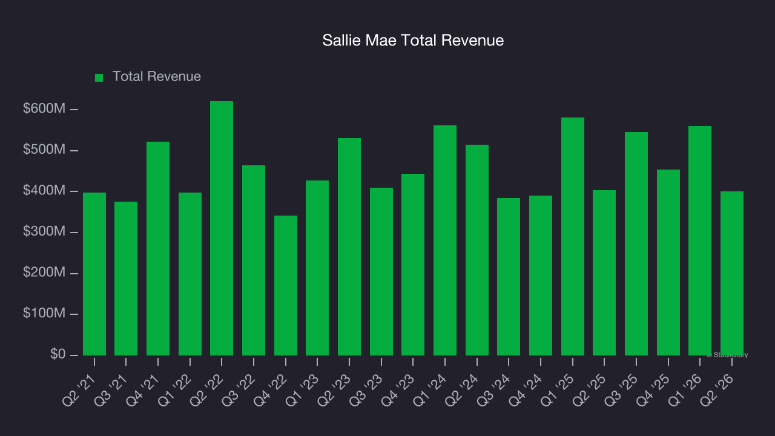Click the $300M y-axis label
Screen dimensions: 775x436
pos(44,232)
